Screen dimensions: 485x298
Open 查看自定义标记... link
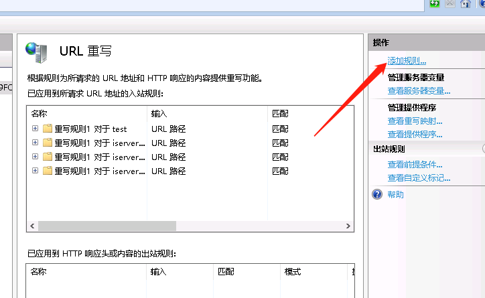419,177
